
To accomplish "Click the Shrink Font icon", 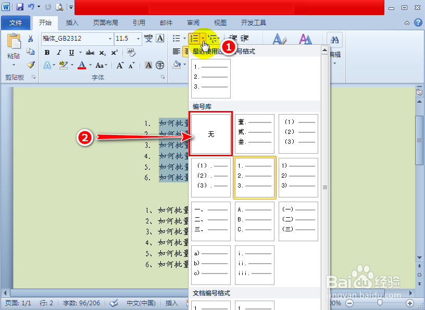I will (132, 65).
